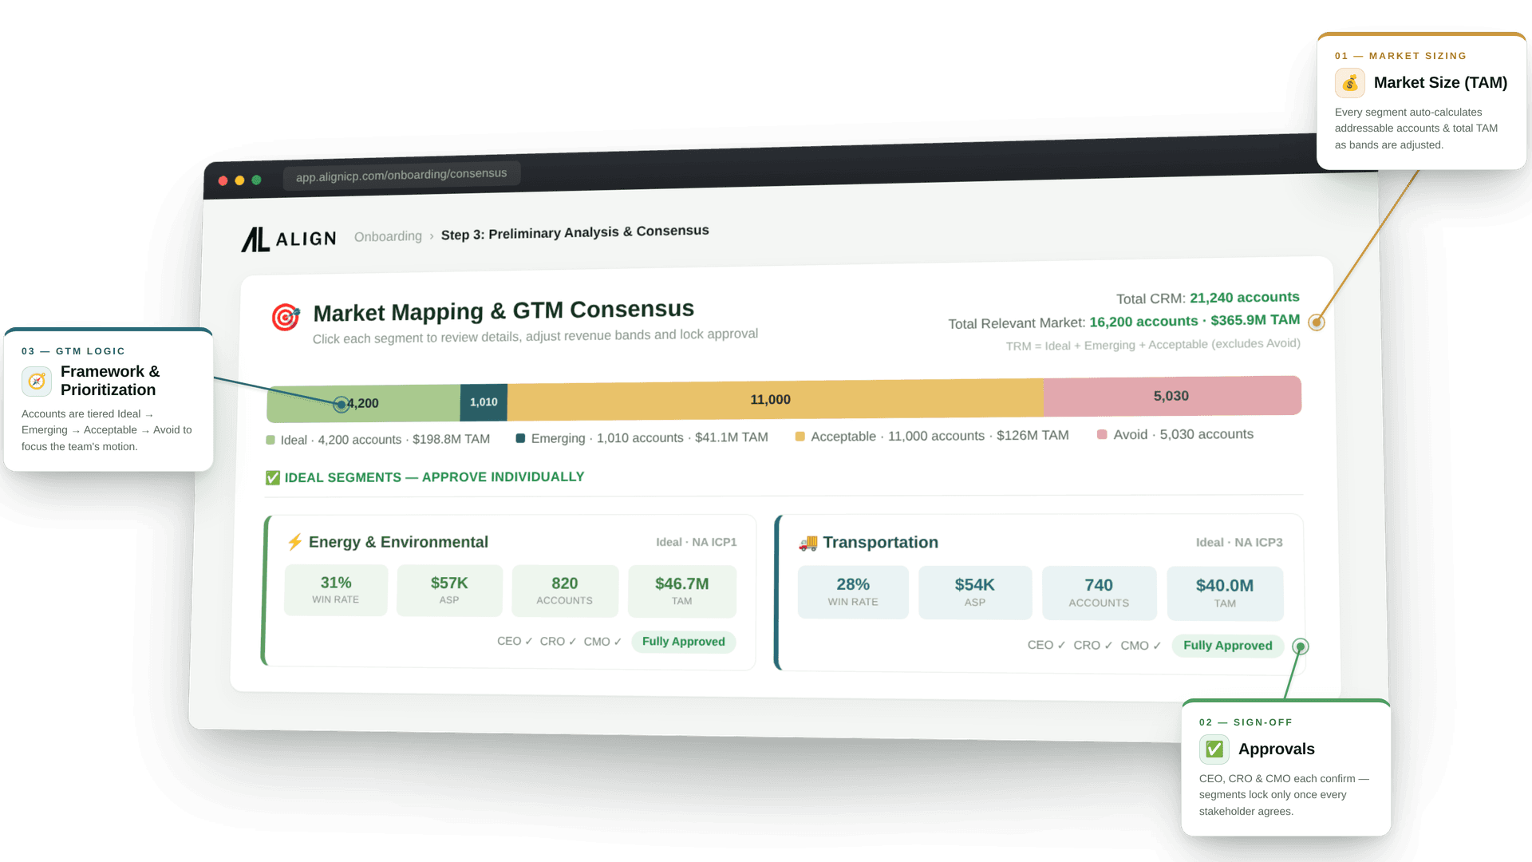Click the lightning bolt icon on Energy & Environmental
This screenshot has width=1532, height=862.
point(294,542)
